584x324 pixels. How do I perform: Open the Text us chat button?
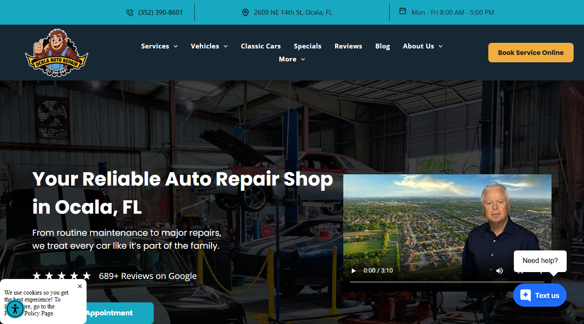point(540,295)
